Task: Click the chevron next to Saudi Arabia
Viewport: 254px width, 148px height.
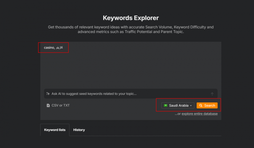Action: coord(191,105)
